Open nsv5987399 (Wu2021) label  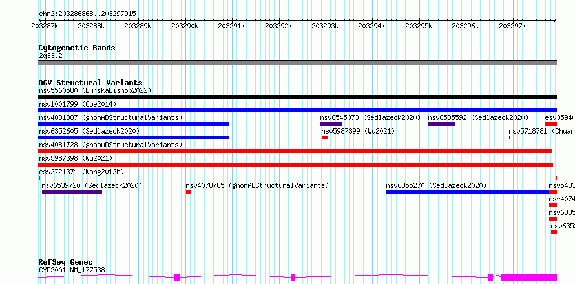tap(359, 131)
